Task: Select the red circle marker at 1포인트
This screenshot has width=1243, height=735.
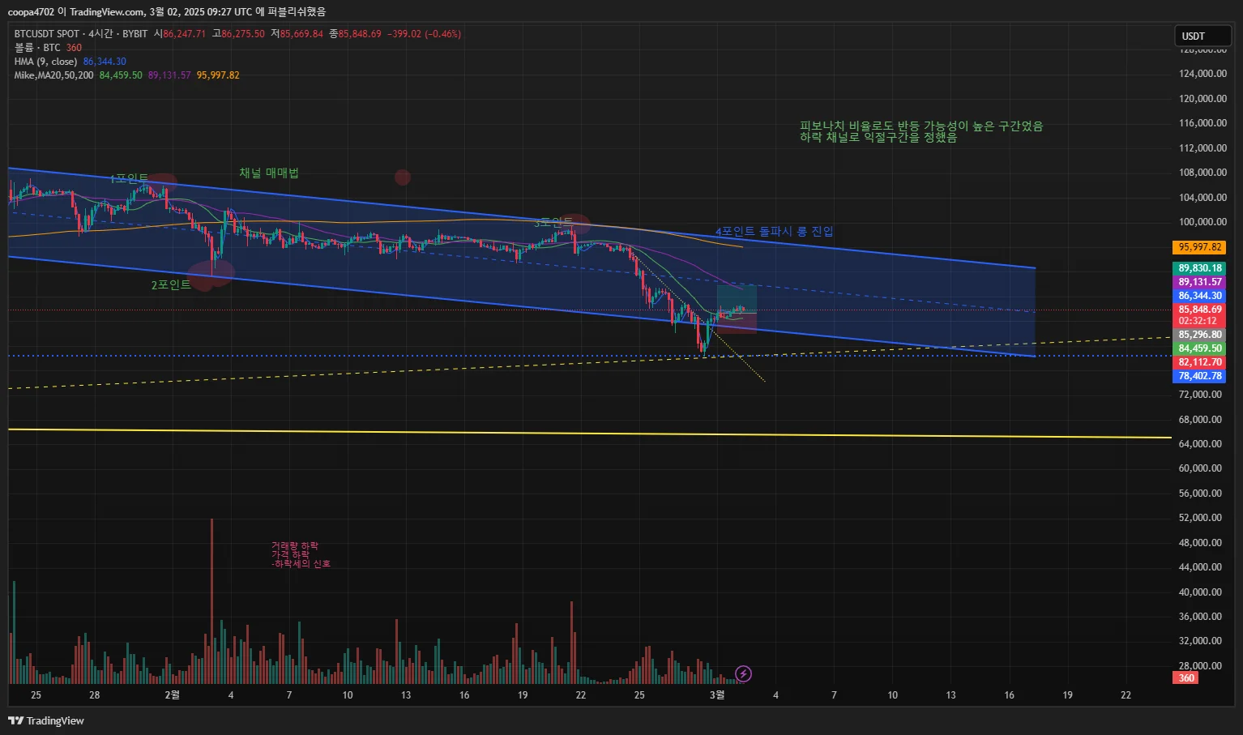Action: point(161,182)
